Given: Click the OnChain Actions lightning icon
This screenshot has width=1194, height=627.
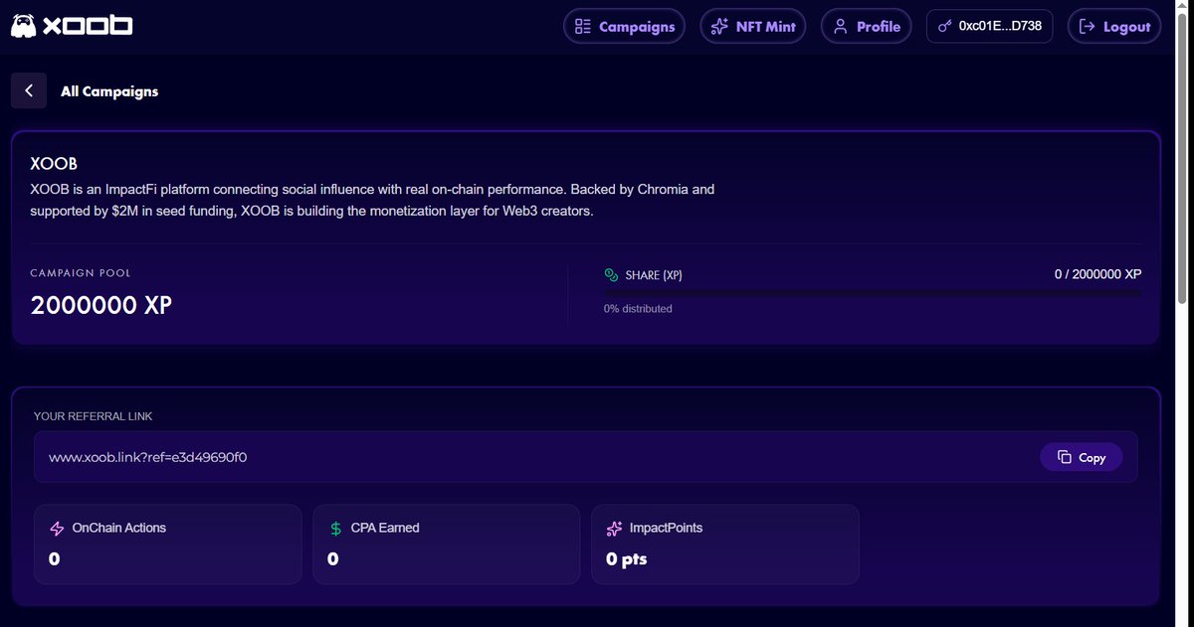Looking at the screenshot, I should (57, 529).
